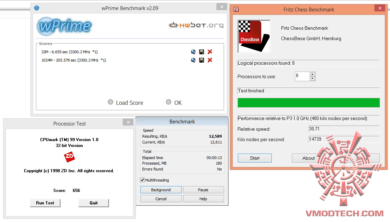This screenshot has height=222, width=390.
Task: Select the Load Score radio button
Action: tap(110, 102)
